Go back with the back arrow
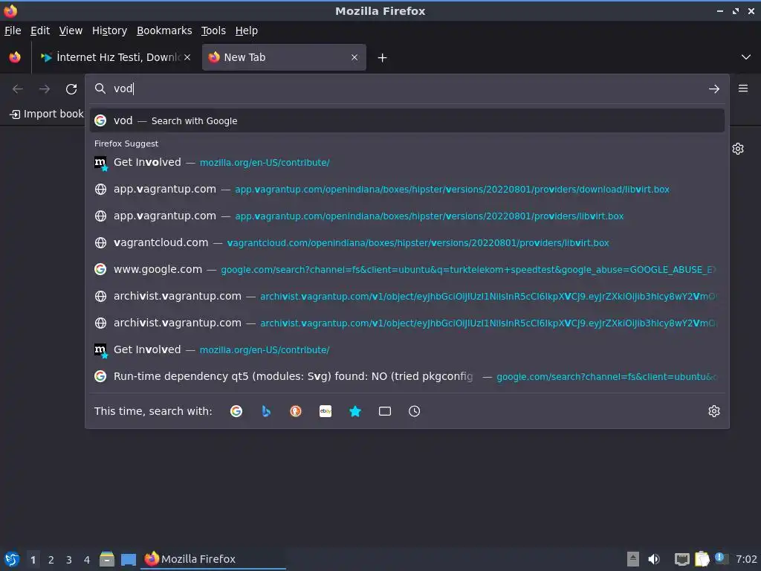The height and width of the screenshot is (571, 761). 18,89
